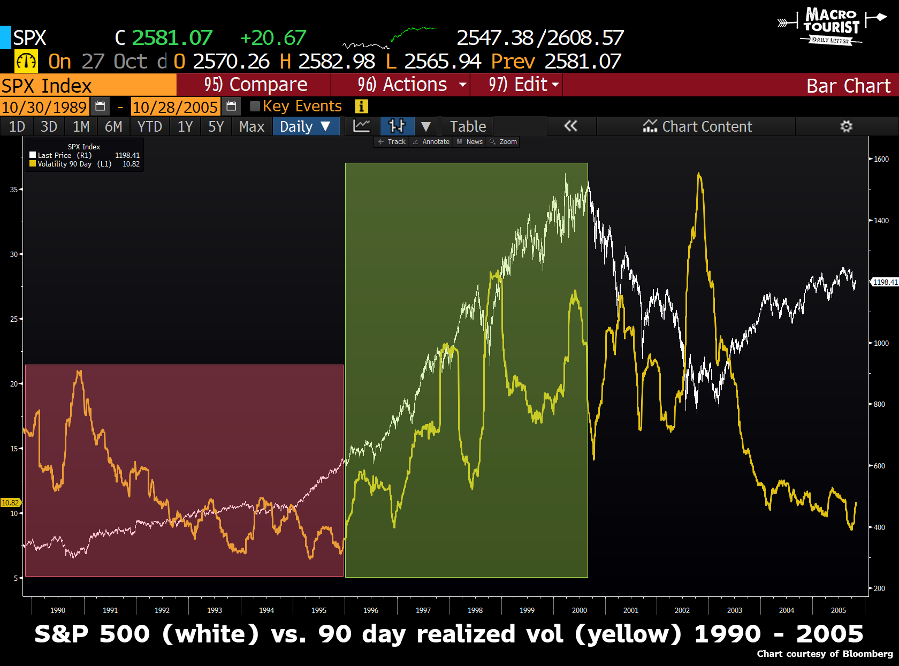
Task: Expand the chart type dropdown arrow
Action: (426, 126)
